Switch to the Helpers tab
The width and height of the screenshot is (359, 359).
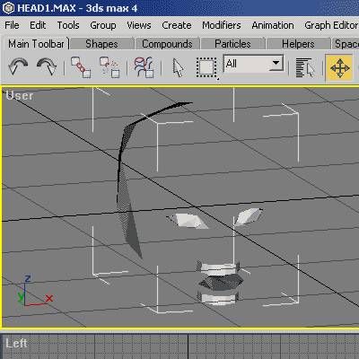coord(298,44)
